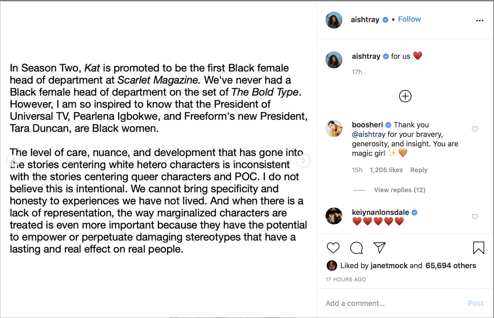Viewport: 494px width, 318px height.
Task: Save post with the bookmark icon
Action: [x=478, y=248]
